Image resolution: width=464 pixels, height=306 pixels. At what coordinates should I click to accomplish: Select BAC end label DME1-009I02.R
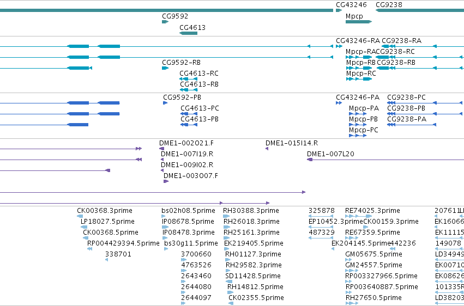(187, 165)
